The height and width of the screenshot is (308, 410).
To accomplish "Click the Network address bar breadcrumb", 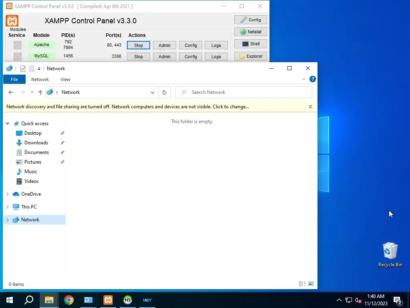I will [x=70, y=92].
